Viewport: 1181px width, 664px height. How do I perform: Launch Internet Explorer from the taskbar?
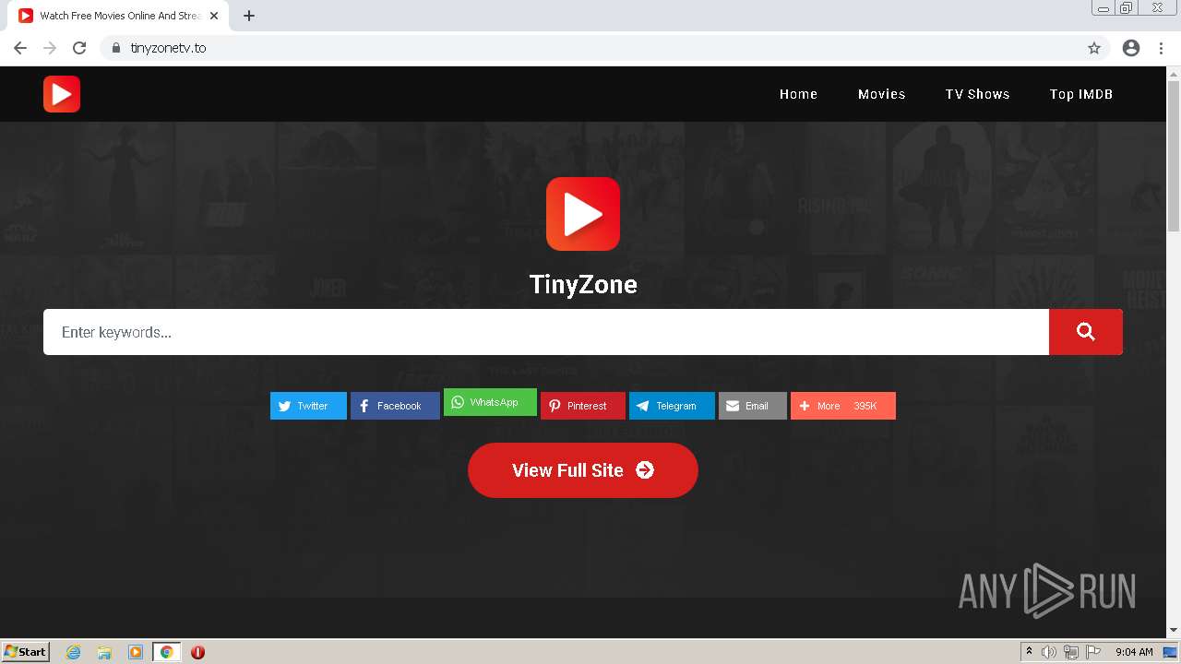click(x=73, y=652)
